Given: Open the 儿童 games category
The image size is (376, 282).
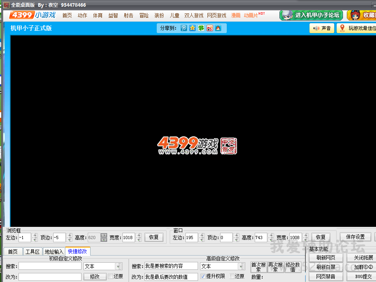Looking at the screenshot, I should click(174, 15).
